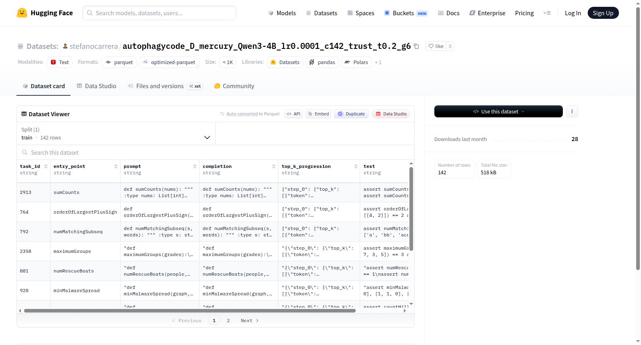
Task: Click the Sign Up button
Action: (603, 13)
